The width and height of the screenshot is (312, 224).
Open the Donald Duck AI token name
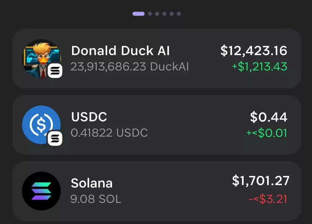120,51
